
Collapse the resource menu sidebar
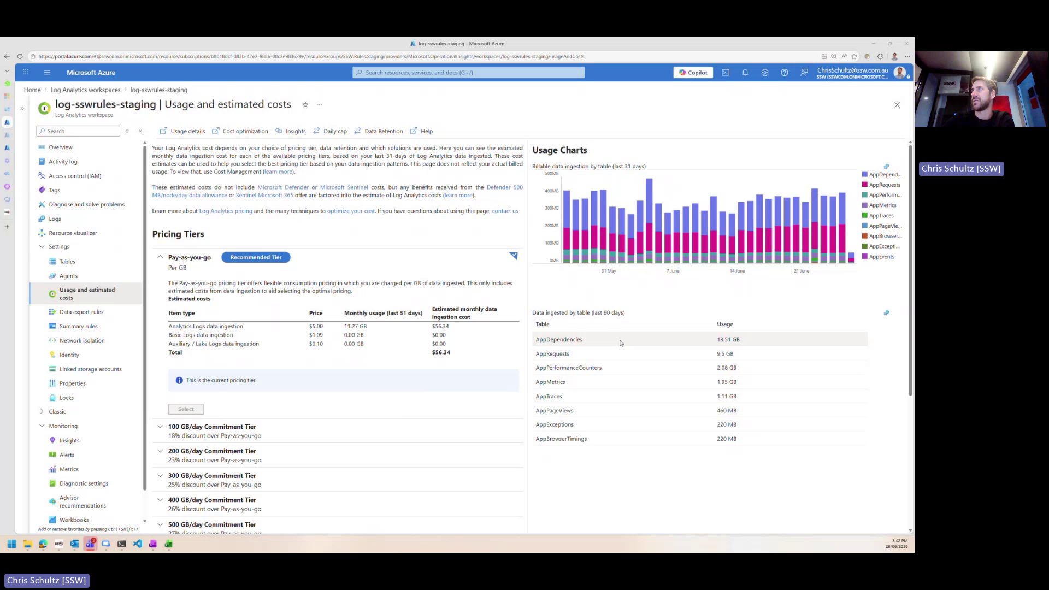pos(140,131)
